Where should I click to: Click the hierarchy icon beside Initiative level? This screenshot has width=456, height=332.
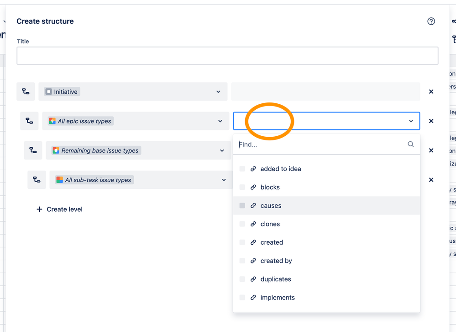point(26,91)
